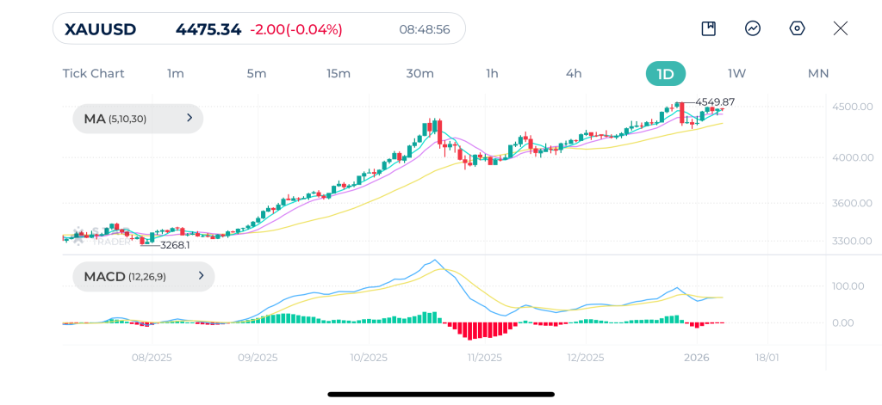Tap the save chart bookmark icon
The width and height of the screenshot is (882, 405).
tap(708, 28)
